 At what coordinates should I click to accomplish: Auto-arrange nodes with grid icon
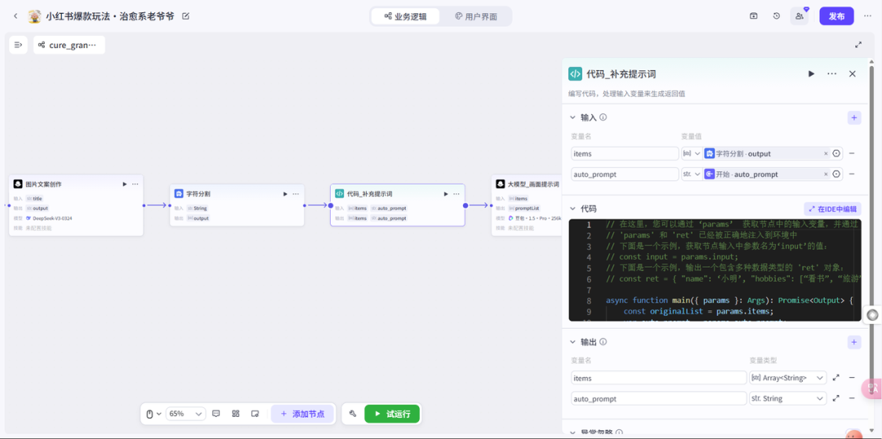236,414
